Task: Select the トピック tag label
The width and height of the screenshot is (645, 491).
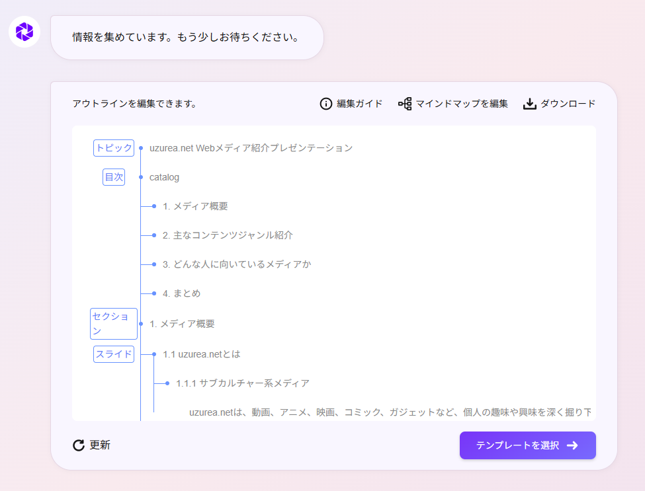Action: point(114,148)
